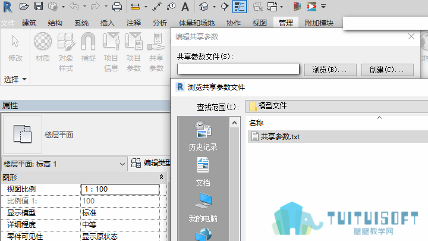Select the Text tool letter A icon
The width and height of the screenshot is (428, 241).
(185, 7)
